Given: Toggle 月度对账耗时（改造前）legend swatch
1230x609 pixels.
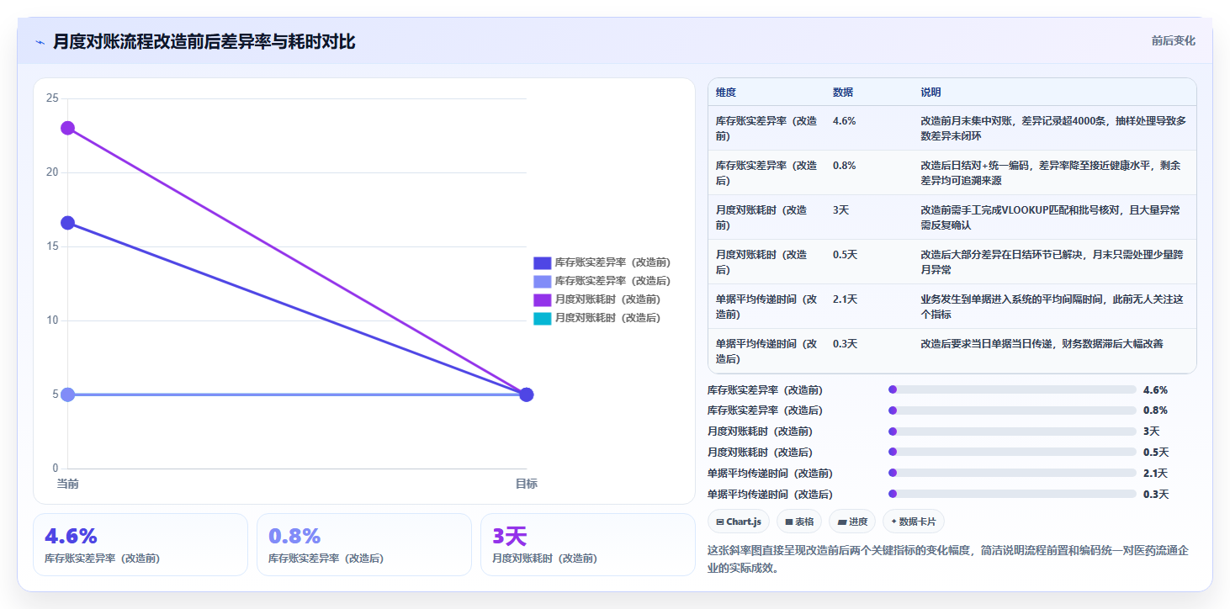Looking at the screenshot, I should 543,299.
